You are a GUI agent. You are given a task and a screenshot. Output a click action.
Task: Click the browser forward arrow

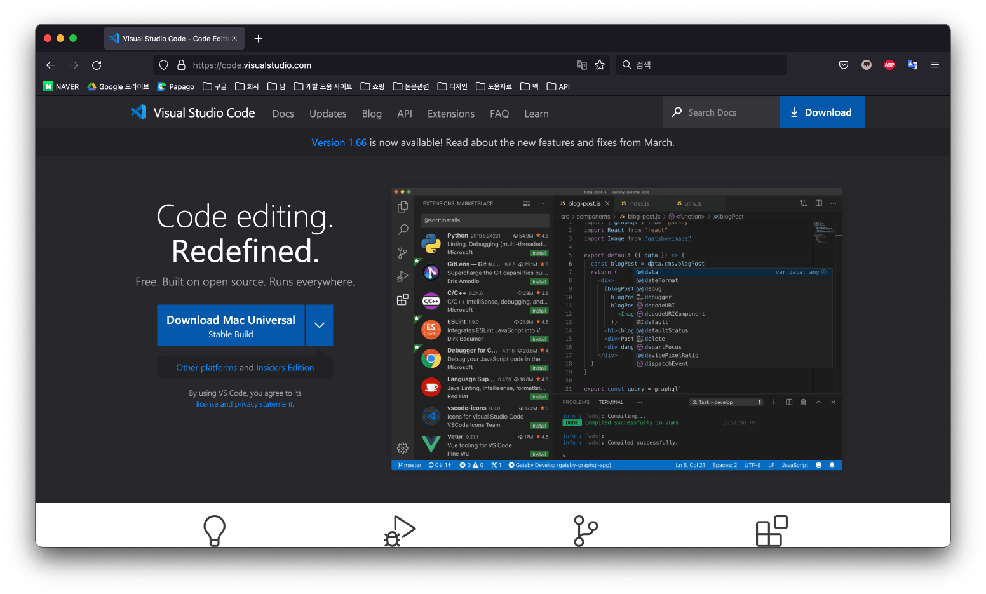(74, 65)
